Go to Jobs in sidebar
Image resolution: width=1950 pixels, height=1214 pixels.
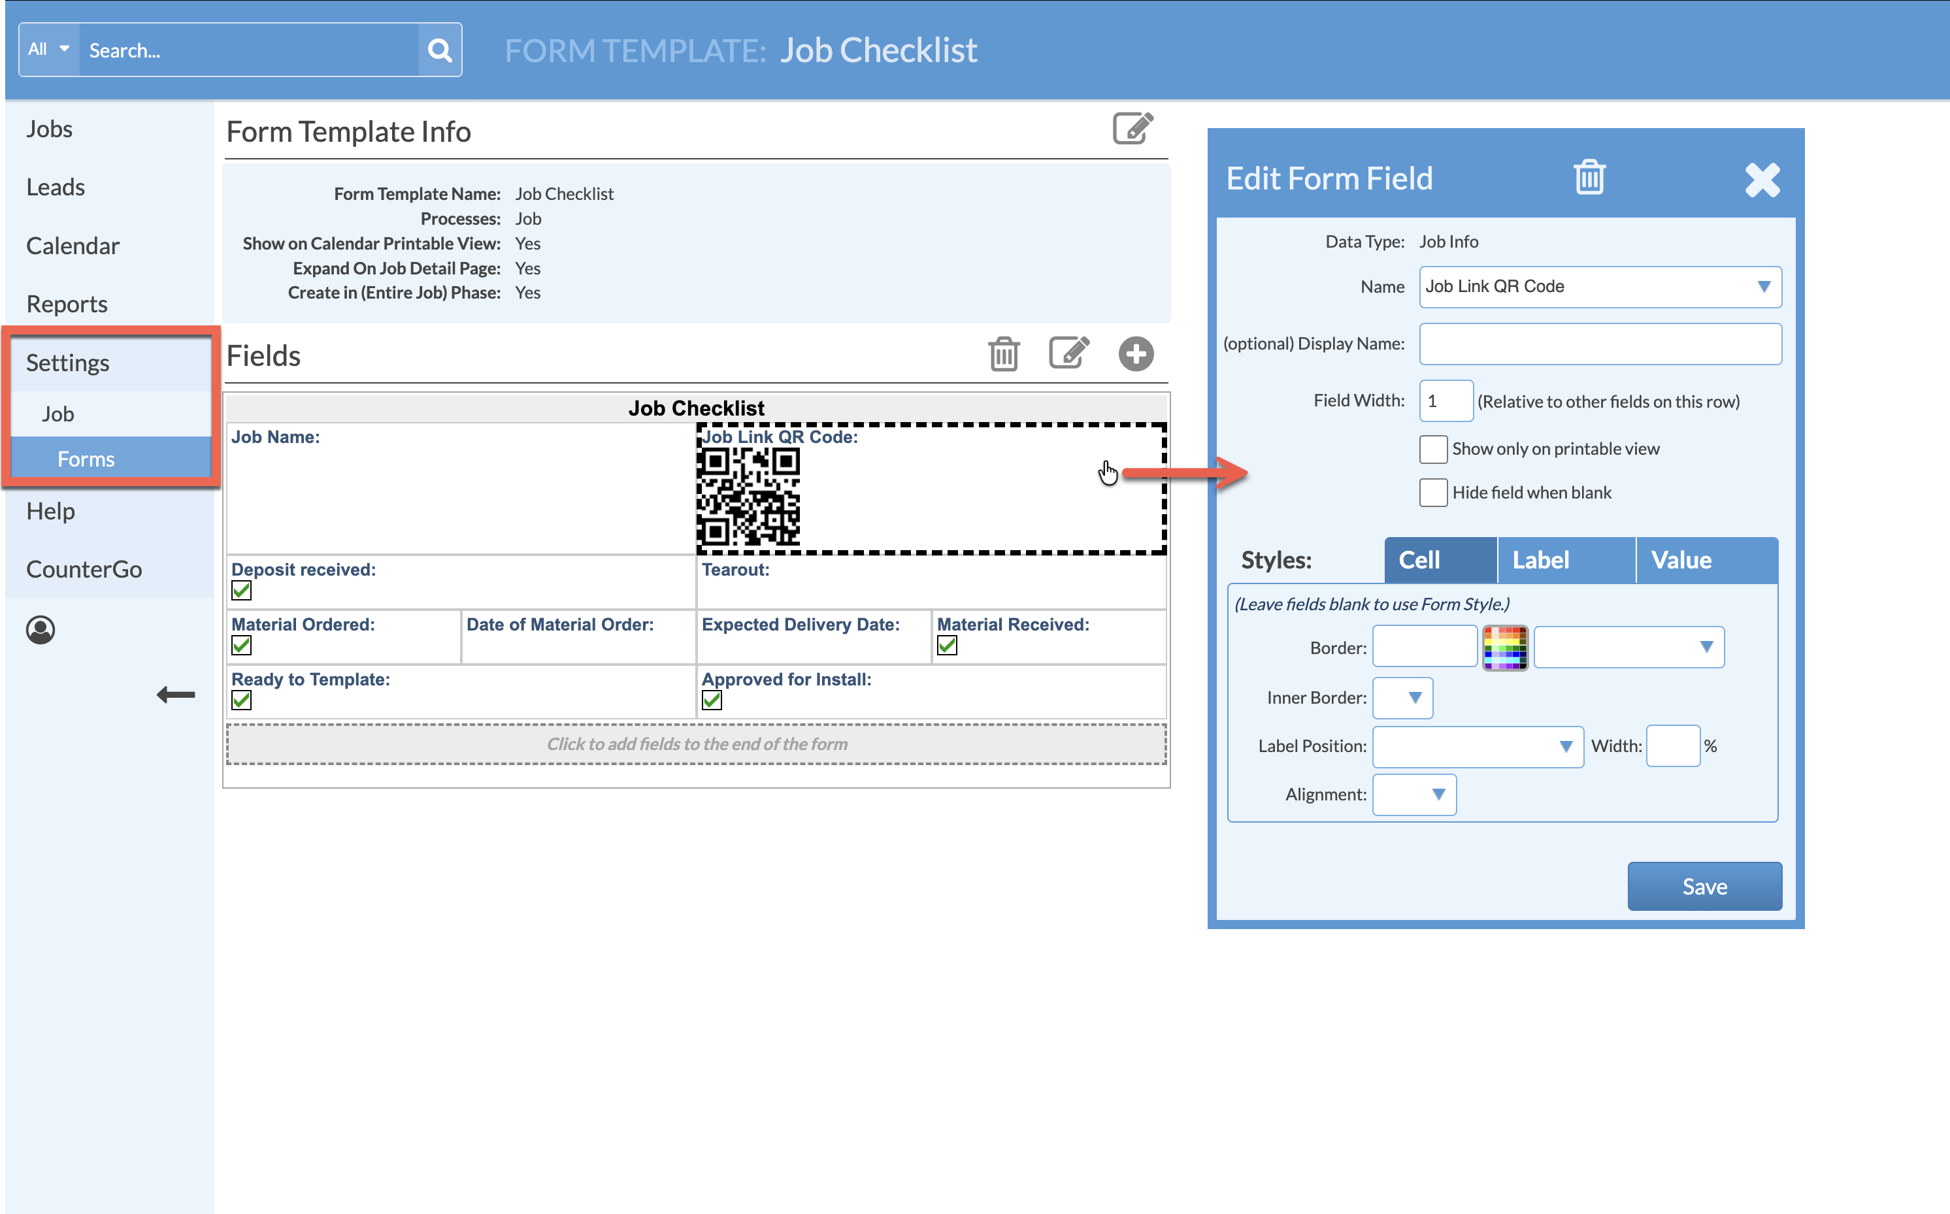pos(50,129)
